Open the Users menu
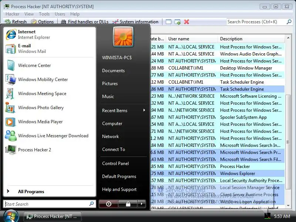This screenshot has width=296, height=222. pyautogui.click(x=60, y=14)
